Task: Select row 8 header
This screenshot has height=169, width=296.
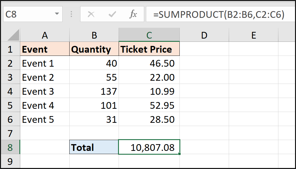Action: (10, 147)
